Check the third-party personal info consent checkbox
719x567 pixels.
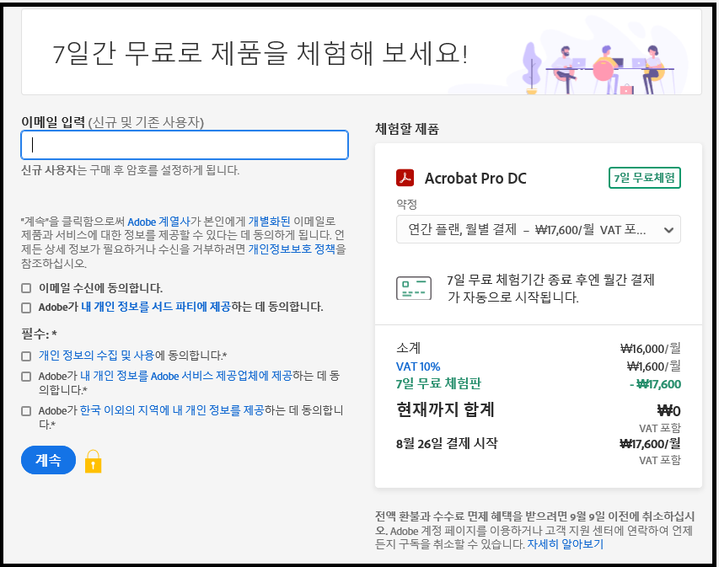[x=26, y=308]
